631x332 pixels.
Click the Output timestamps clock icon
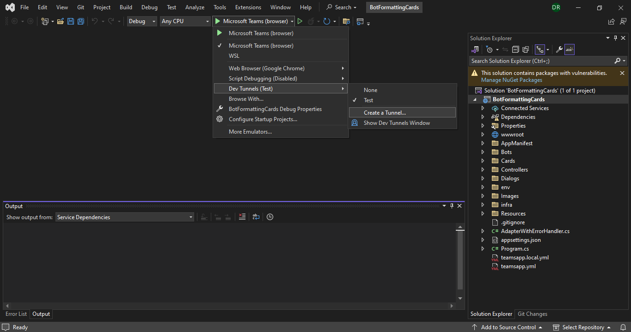(270, 217)
